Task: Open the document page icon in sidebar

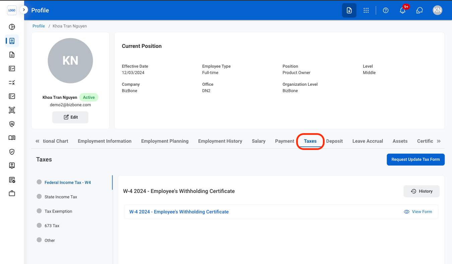Action: [x=12, y=55]
